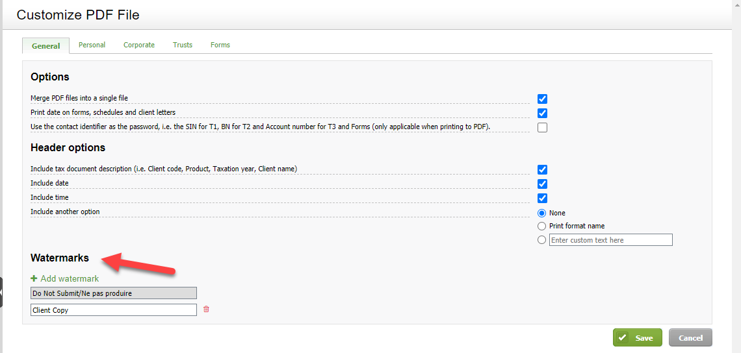Click the Cancel button

click(690, 338)
